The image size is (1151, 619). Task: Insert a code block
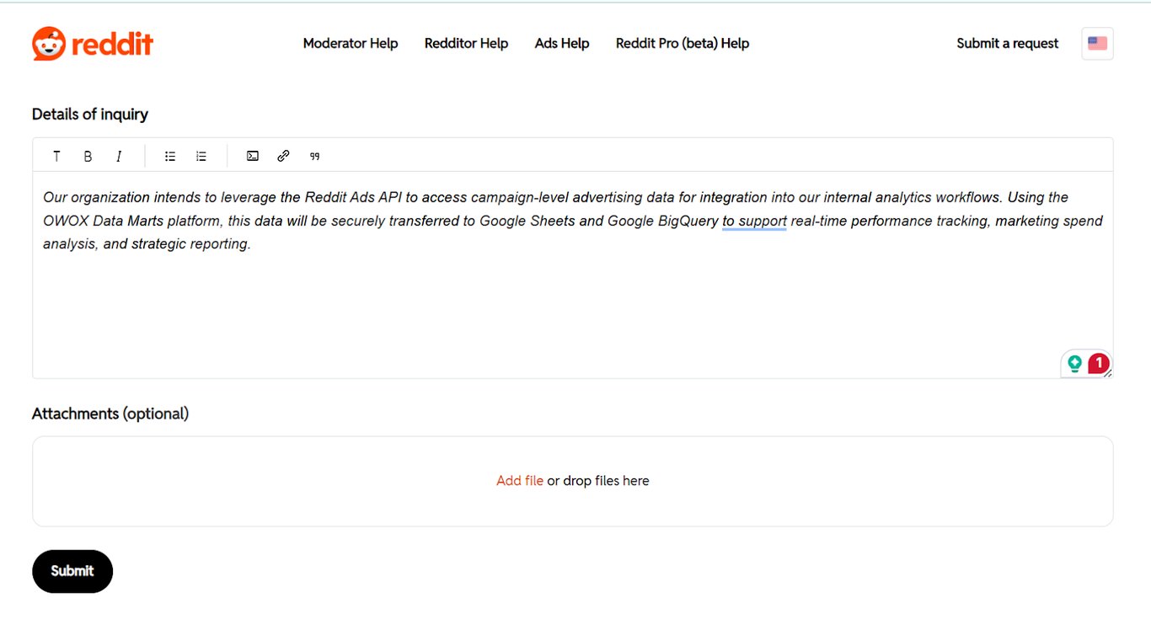(x=253, y=156)
